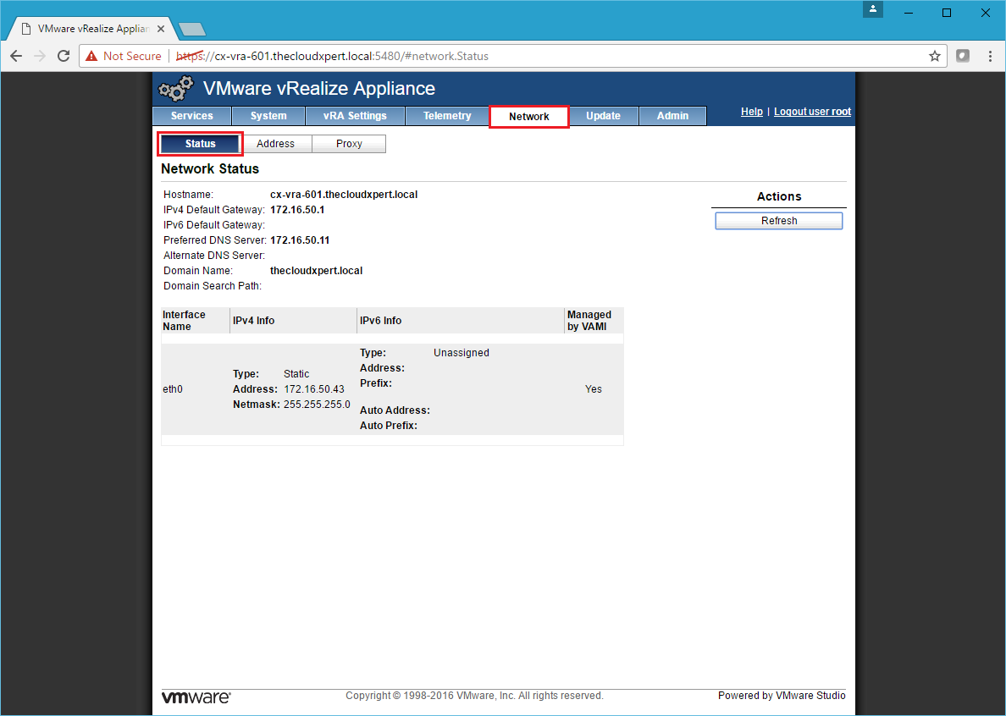1006x716 pixels.
Task: Open the Chrome three-dot menu
Action: pos(990,56)
